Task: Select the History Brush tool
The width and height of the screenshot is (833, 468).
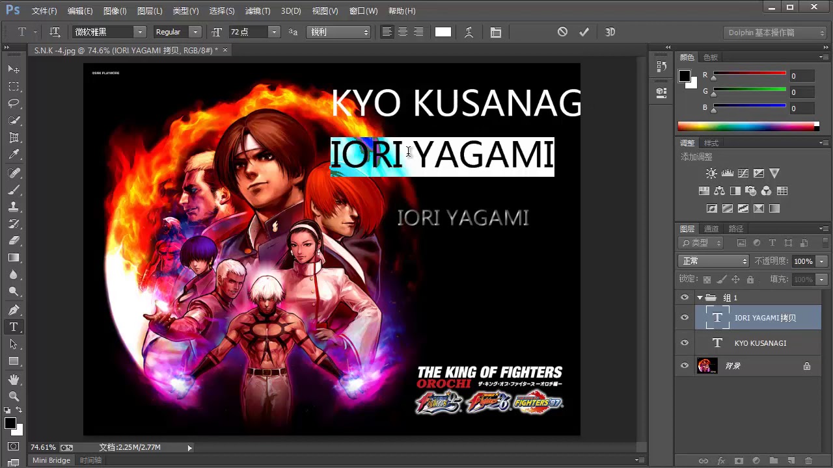Action: 14,224
